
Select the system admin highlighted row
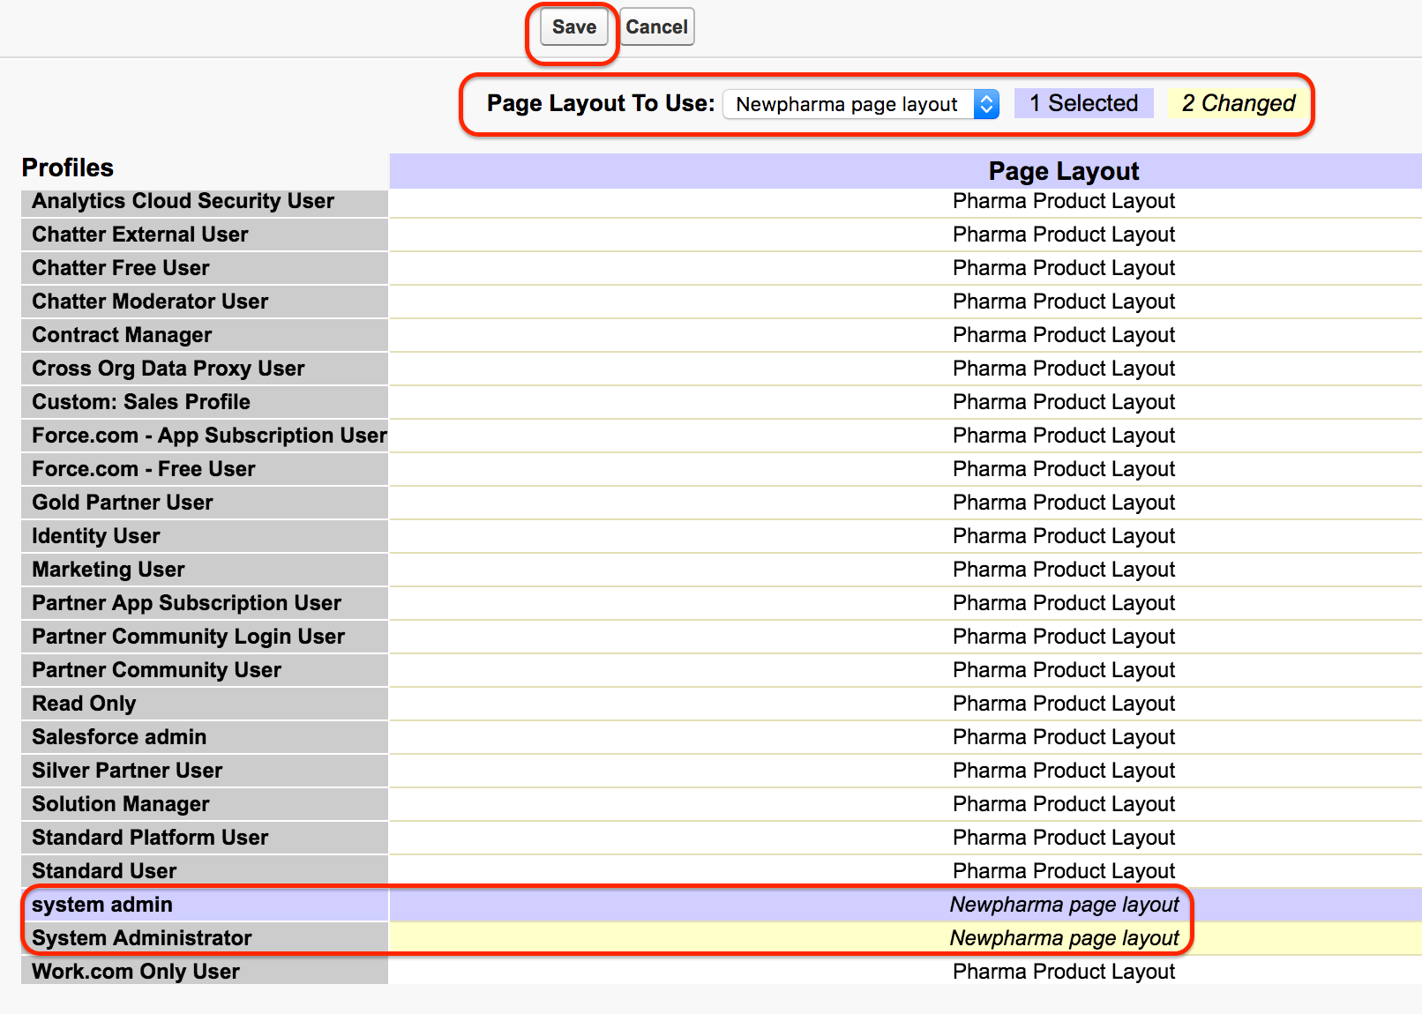click(x=101, y=905)
